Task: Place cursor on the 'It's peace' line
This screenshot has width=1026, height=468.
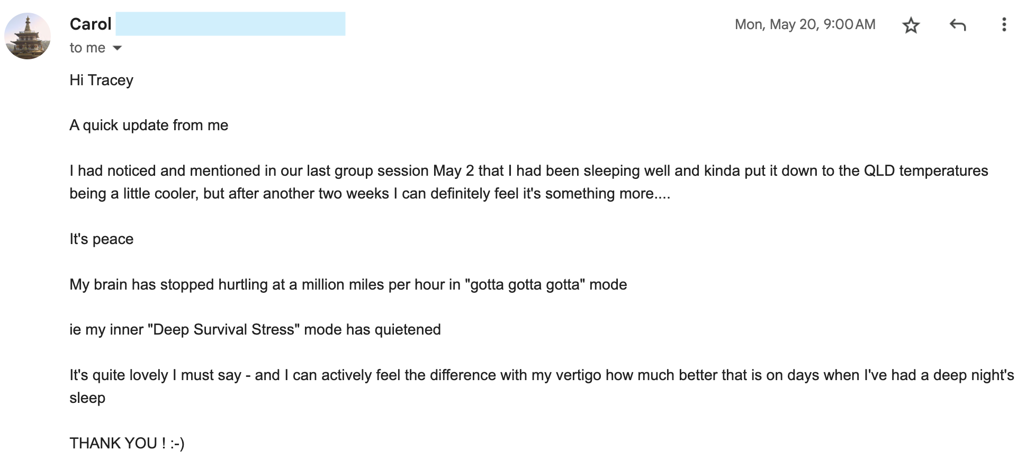Action: pos(101,239)
